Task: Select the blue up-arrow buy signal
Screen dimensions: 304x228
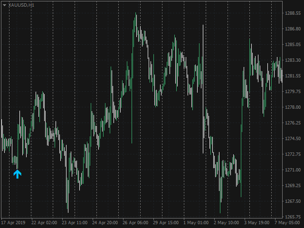Action: click(18, 174)
